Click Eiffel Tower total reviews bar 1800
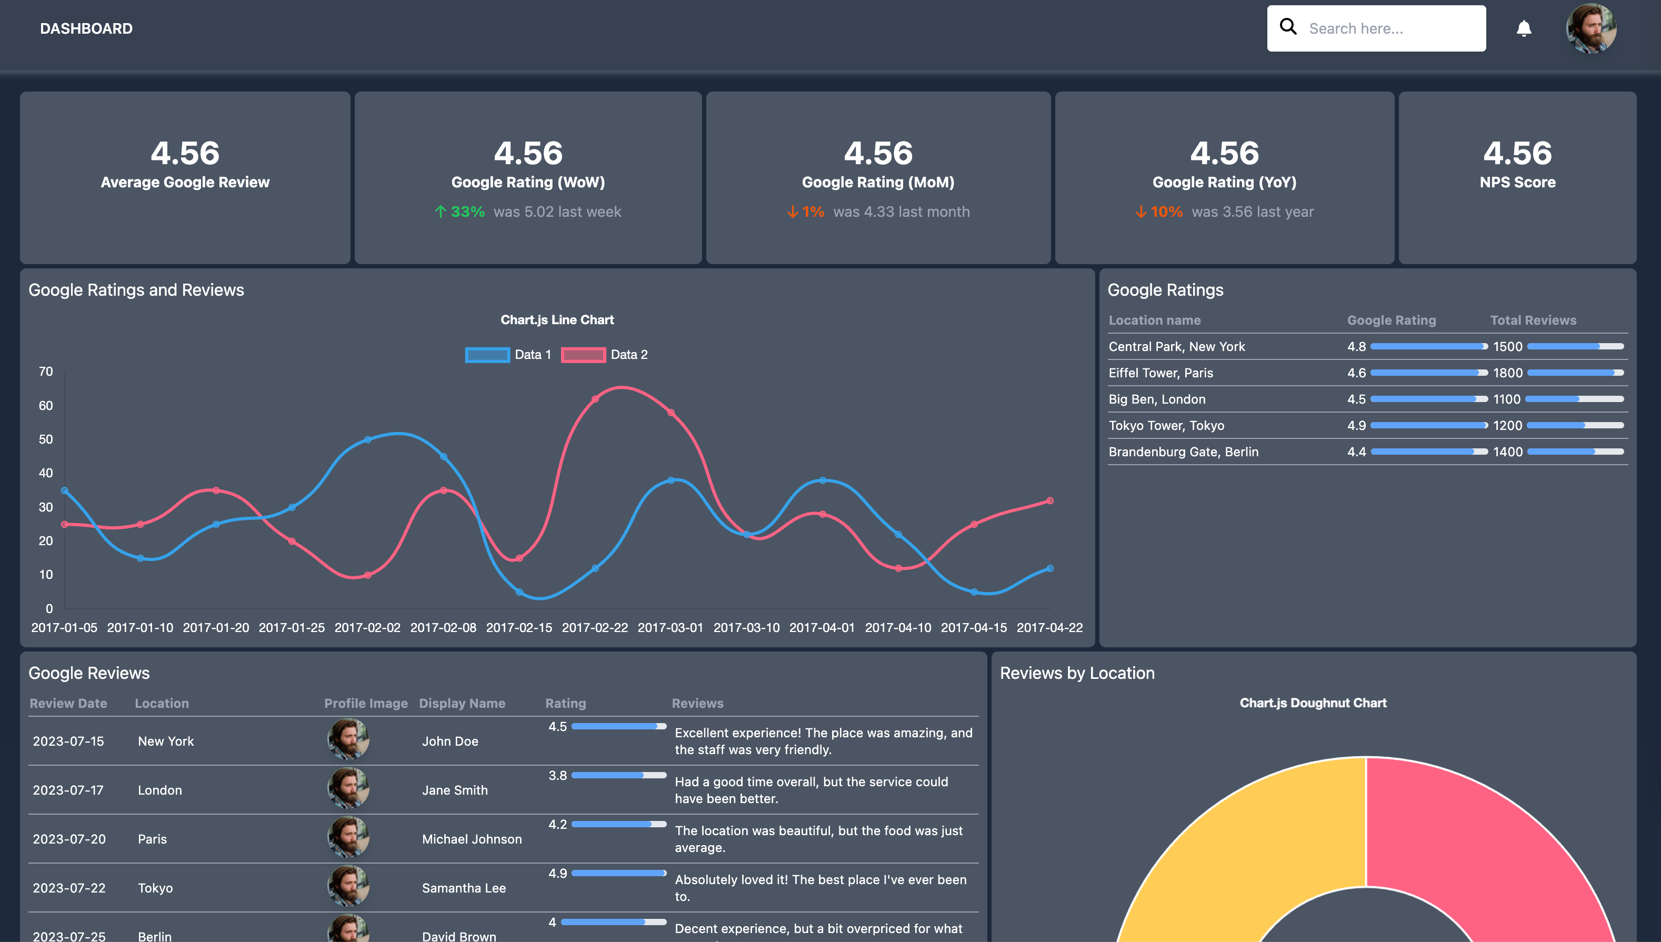Viewport: 1661px width, 942px height. pyautogui.click(x=1575, y=373)
